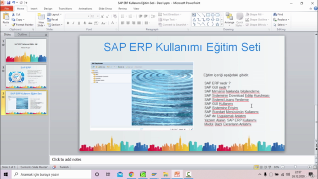Close the Slides/Outline pane

click(x=46, y=35)
